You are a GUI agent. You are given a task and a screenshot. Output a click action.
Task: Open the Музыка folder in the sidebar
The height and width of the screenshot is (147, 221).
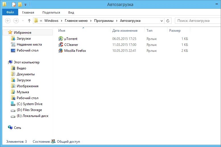tap(23, 92)
